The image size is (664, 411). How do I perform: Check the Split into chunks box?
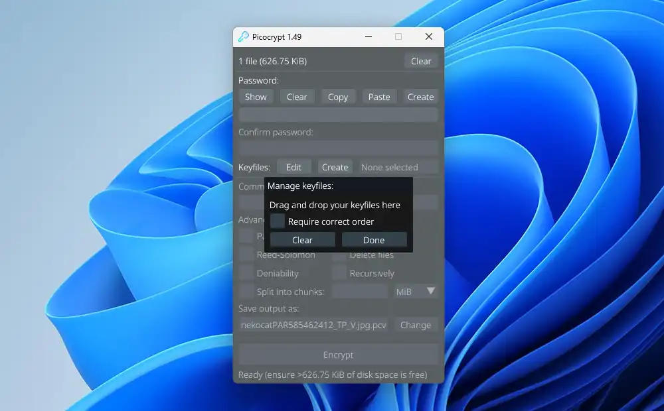point(246,292)
